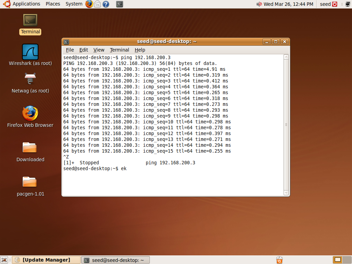Viewport: 352px width, 264px height.
Task: Click the red power shutdown icon
Action: point(334,4)
